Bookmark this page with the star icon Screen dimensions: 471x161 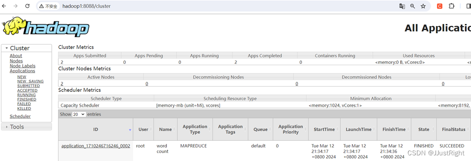(423, 6)
